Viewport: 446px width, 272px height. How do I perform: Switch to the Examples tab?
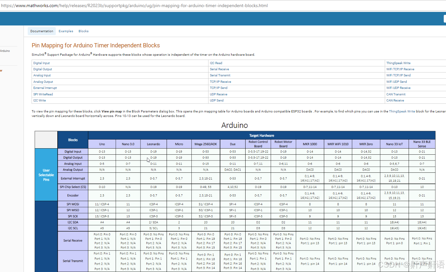66,31
